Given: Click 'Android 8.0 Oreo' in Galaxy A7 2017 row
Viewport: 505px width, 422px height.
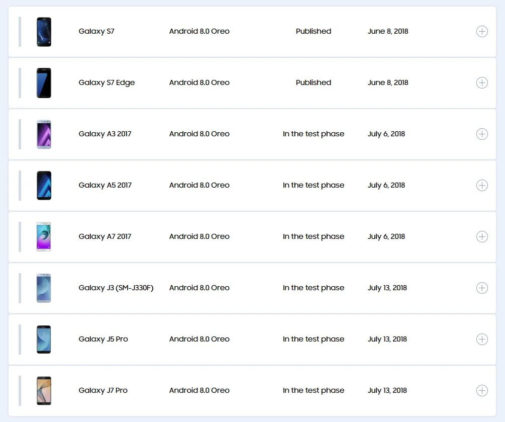Looking at the screenshot, I should 199,236.
